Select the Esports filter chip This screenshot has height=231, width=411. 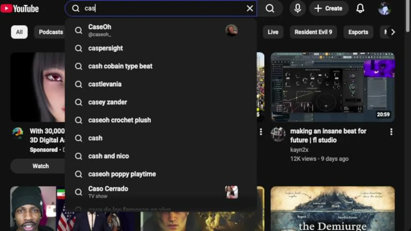[x=358, y=32]
